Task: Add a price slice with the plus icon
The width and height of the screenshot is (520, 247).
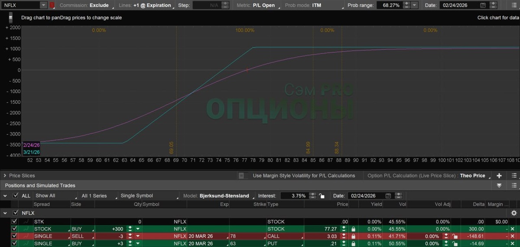Action: point(499,175)
